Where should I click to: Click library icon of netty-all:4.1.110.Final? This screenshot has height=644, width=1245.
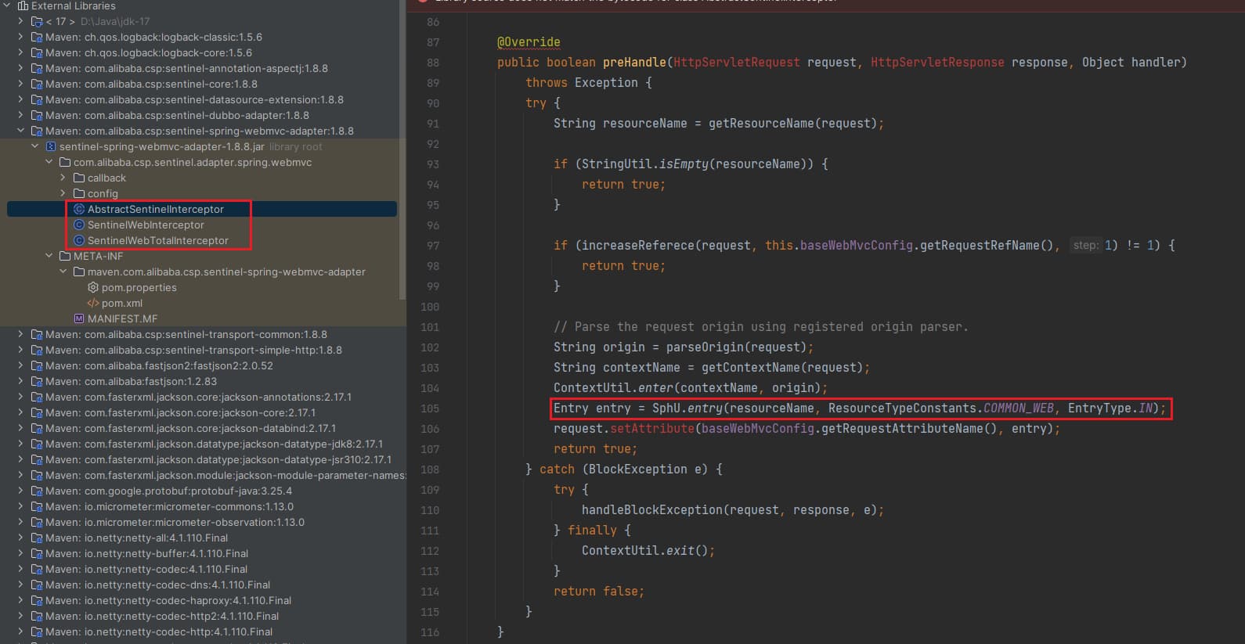(x=37, y=538)
